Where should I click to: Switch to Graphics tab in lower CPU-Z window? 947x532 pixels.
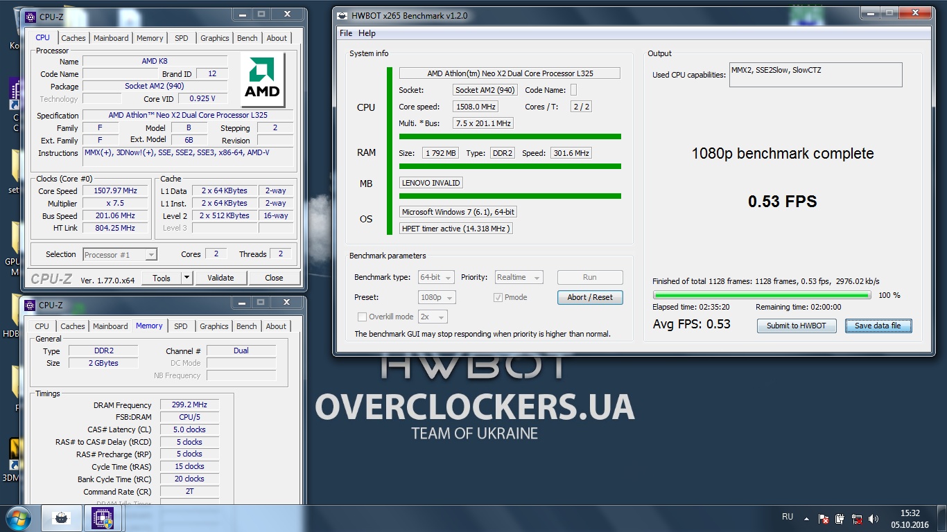coord(214,326)
